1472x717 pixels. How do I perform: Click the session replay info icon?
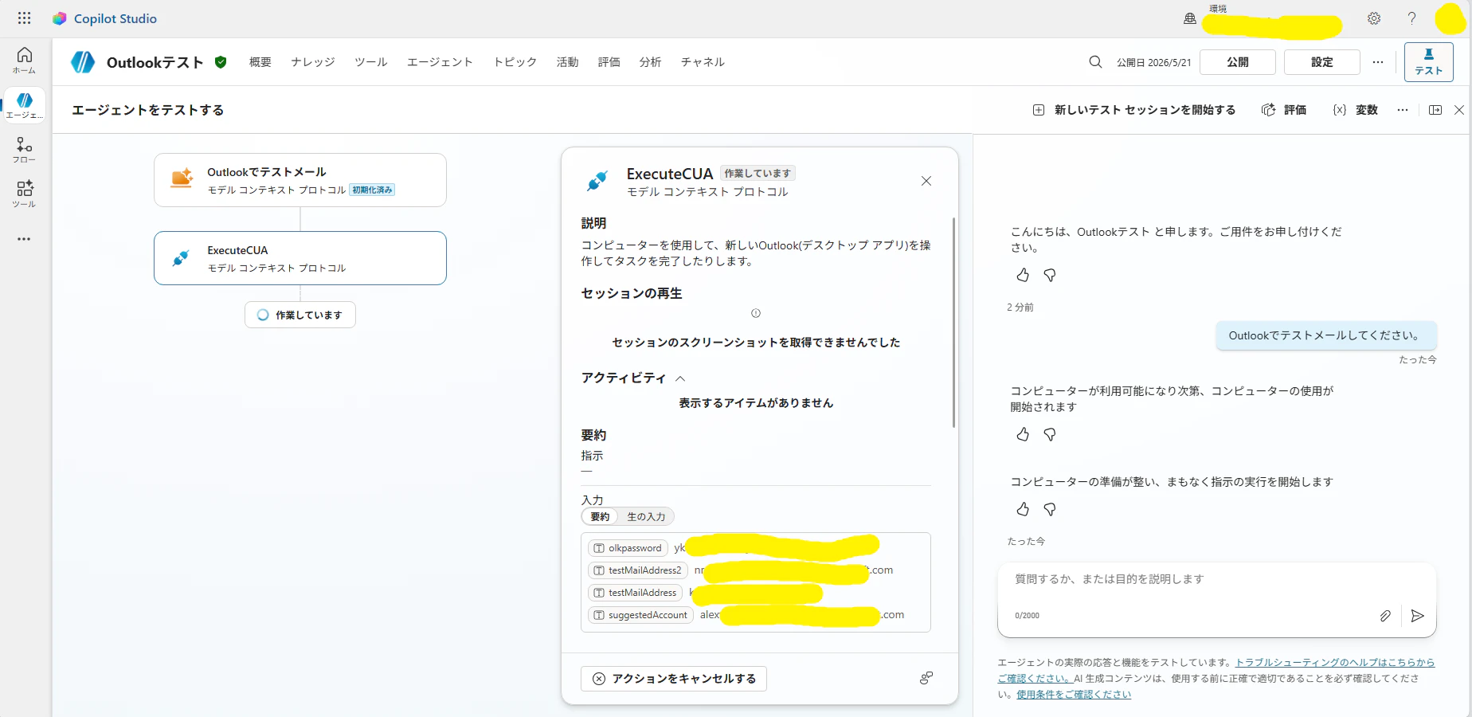click(x=756, y=313)
